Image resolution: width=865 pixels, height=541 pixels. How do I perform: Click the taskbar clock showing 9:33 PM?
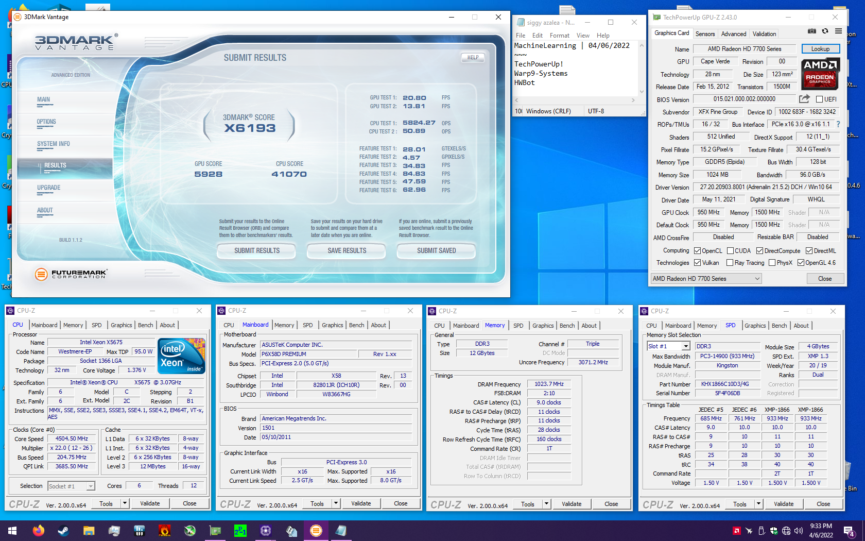(x=821, y=531)
